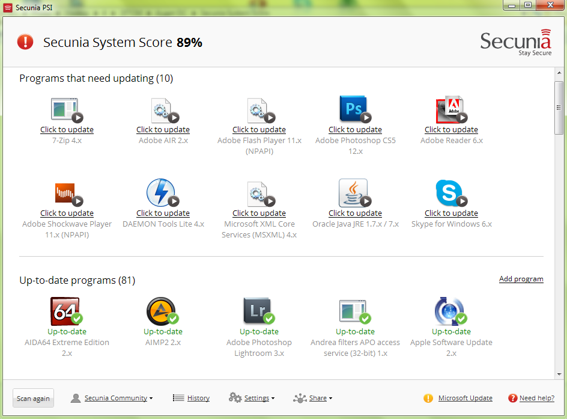Open the Secunia Community dropdown menu

pos(118,398)
